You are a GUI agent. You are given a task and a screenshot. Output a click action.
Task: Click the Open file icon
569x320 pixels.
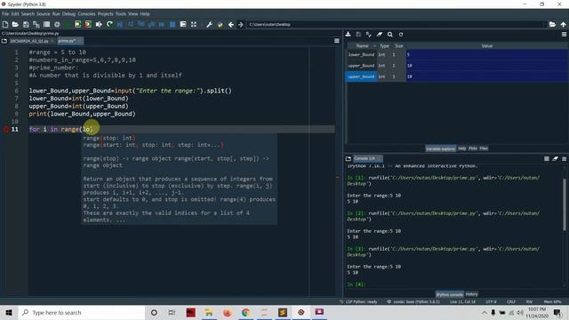tap(15, 24)
